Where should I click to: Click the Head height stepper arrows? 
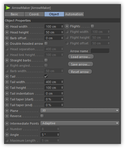62,32
